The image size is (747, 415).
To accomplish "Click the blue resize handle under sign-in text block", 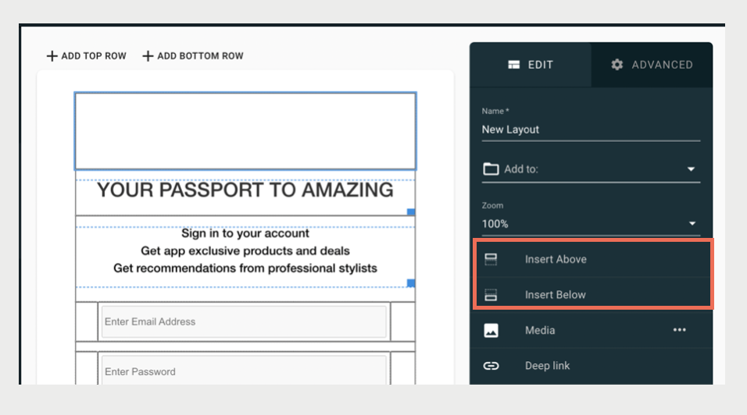I will point(411,283).
